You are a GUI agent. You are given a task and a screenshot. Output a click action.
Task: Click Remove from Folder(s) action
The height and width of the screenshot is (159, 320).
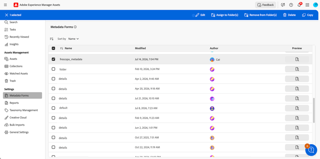260,15
